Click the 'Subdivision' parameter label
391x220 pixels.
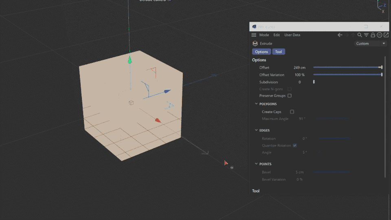(x=268, y=82)
